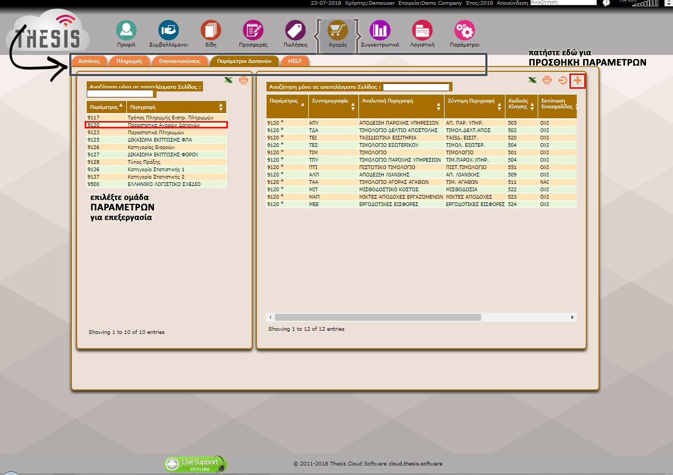Click the horizontal scrollbar right arrow

tap(572, 317)
